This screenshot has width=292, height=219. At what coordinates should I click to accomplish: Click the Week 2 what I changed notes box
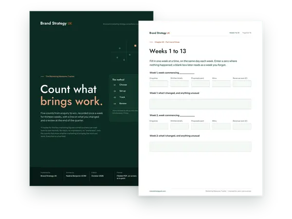coord(201,146)
